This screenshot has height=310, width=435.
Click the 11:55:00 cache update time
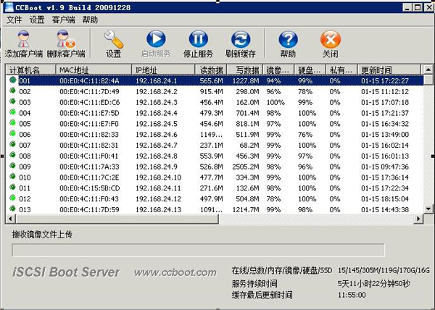tap(352, 295)
